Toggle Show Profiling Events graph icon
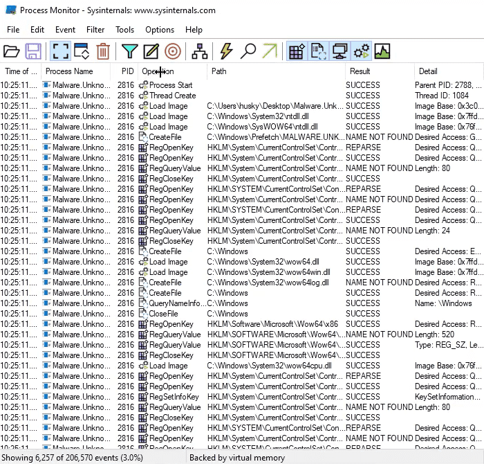 (x=382, y=51)
